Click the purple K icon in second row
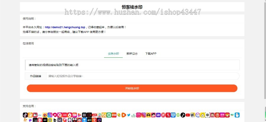The width and height of the screenshot is (266, 122). [60, 120]
